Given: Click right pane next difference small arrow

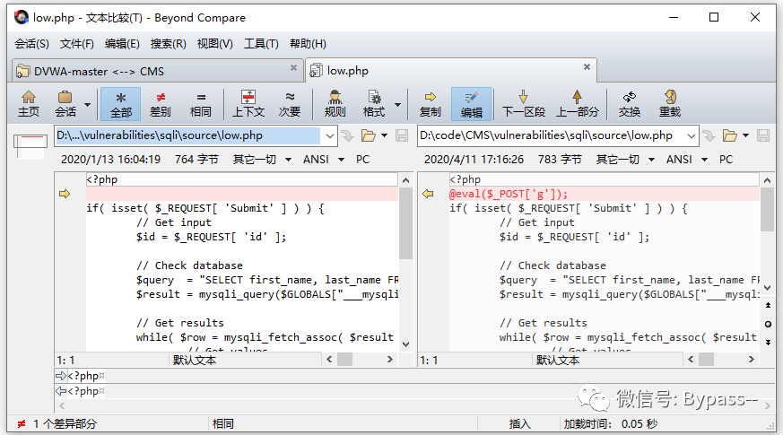Looking at the screenshot, I should point(768,343).
